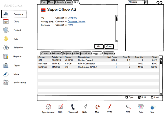Uncheck the Sold checkbox

[x=139, y=97]
